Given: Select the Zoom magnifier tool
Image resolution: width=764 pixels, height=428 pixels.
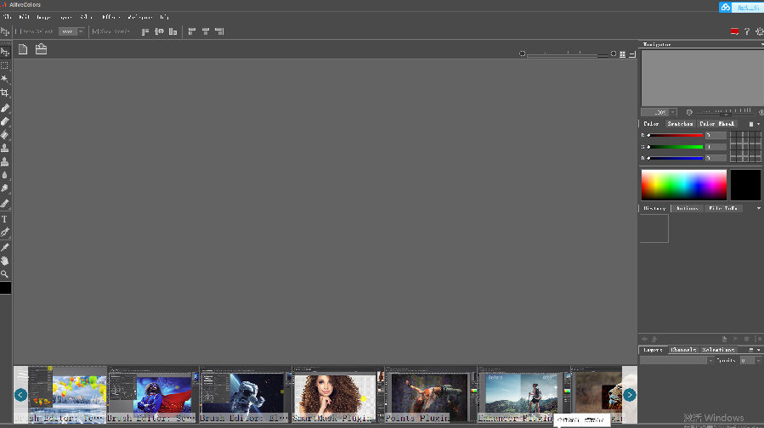Looking at the screenshot, I should (5, 274).
